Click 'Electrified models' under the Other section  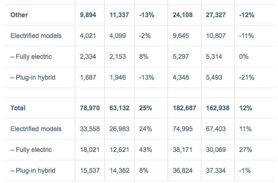pos(36,36)
